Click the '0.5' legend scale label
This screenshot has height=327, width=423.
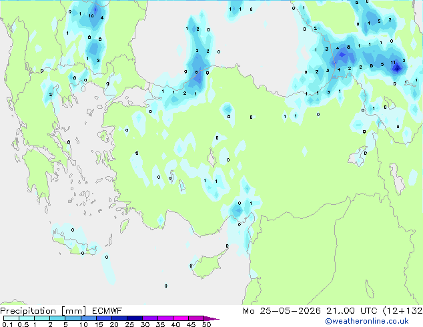[23, 324]
